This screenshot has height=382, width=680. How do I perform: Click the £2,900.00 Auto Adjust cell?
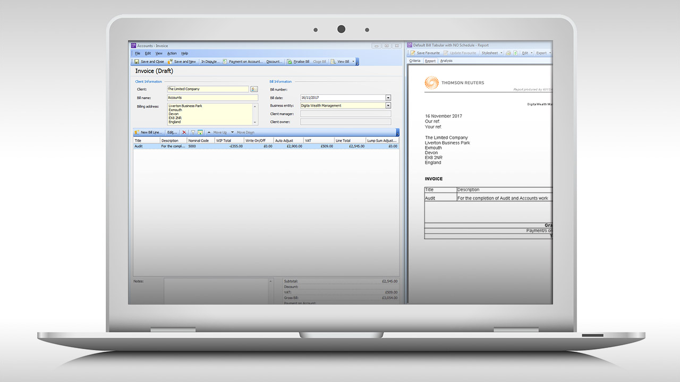point(288,146)
